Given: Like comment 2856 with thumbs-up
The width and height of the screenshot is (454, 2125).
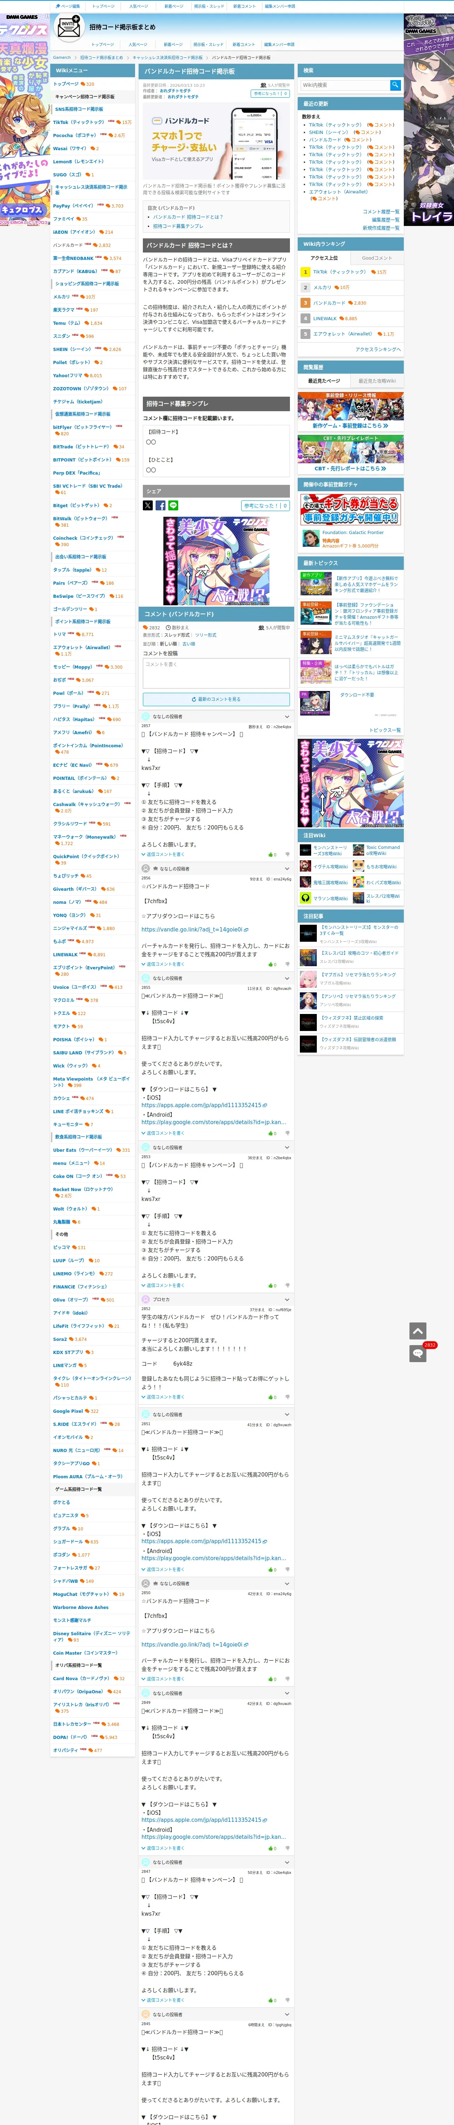Looking at the screenshot, I should point(272,964).
